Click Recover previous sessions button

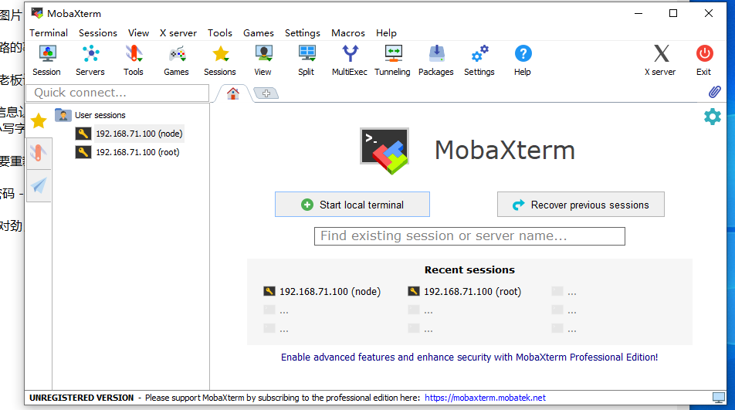point(581,205)
